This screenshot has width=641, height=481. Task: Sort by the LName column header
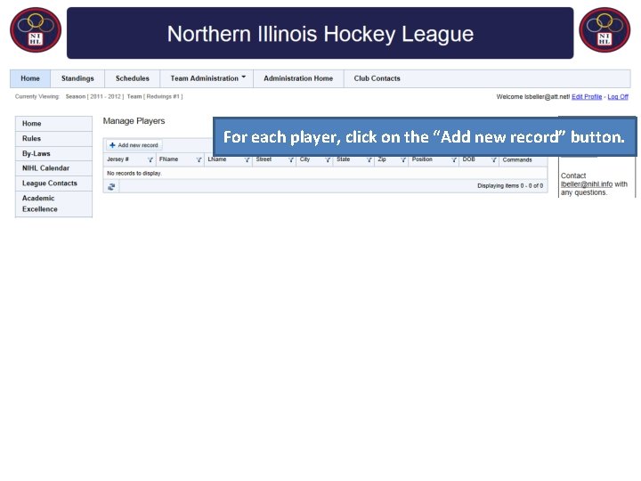point(216,159)
